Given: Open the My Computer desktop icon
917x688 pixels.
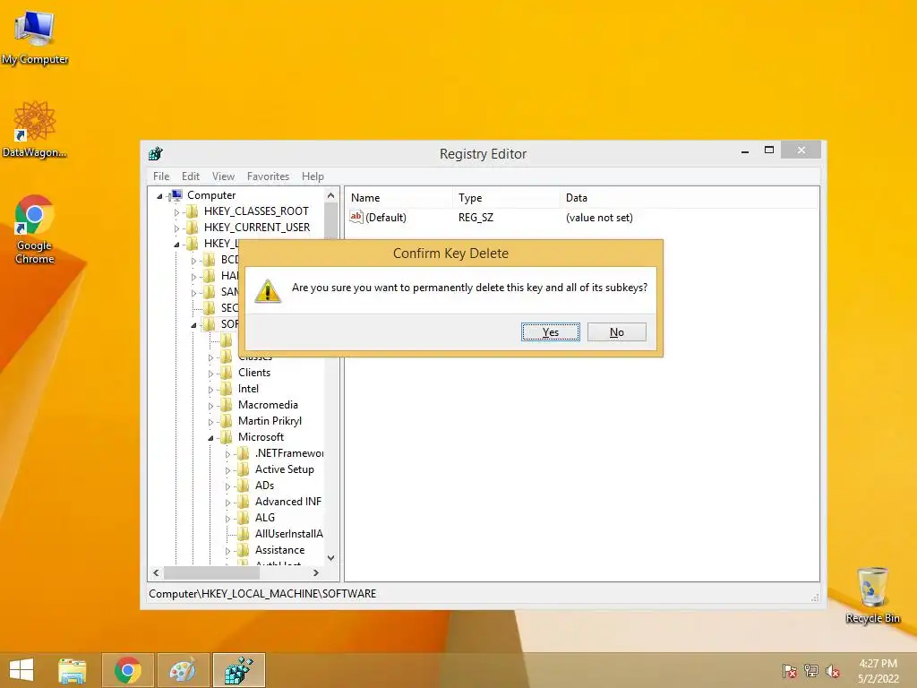Looking at the screenshot, I should tap(35, 38).
